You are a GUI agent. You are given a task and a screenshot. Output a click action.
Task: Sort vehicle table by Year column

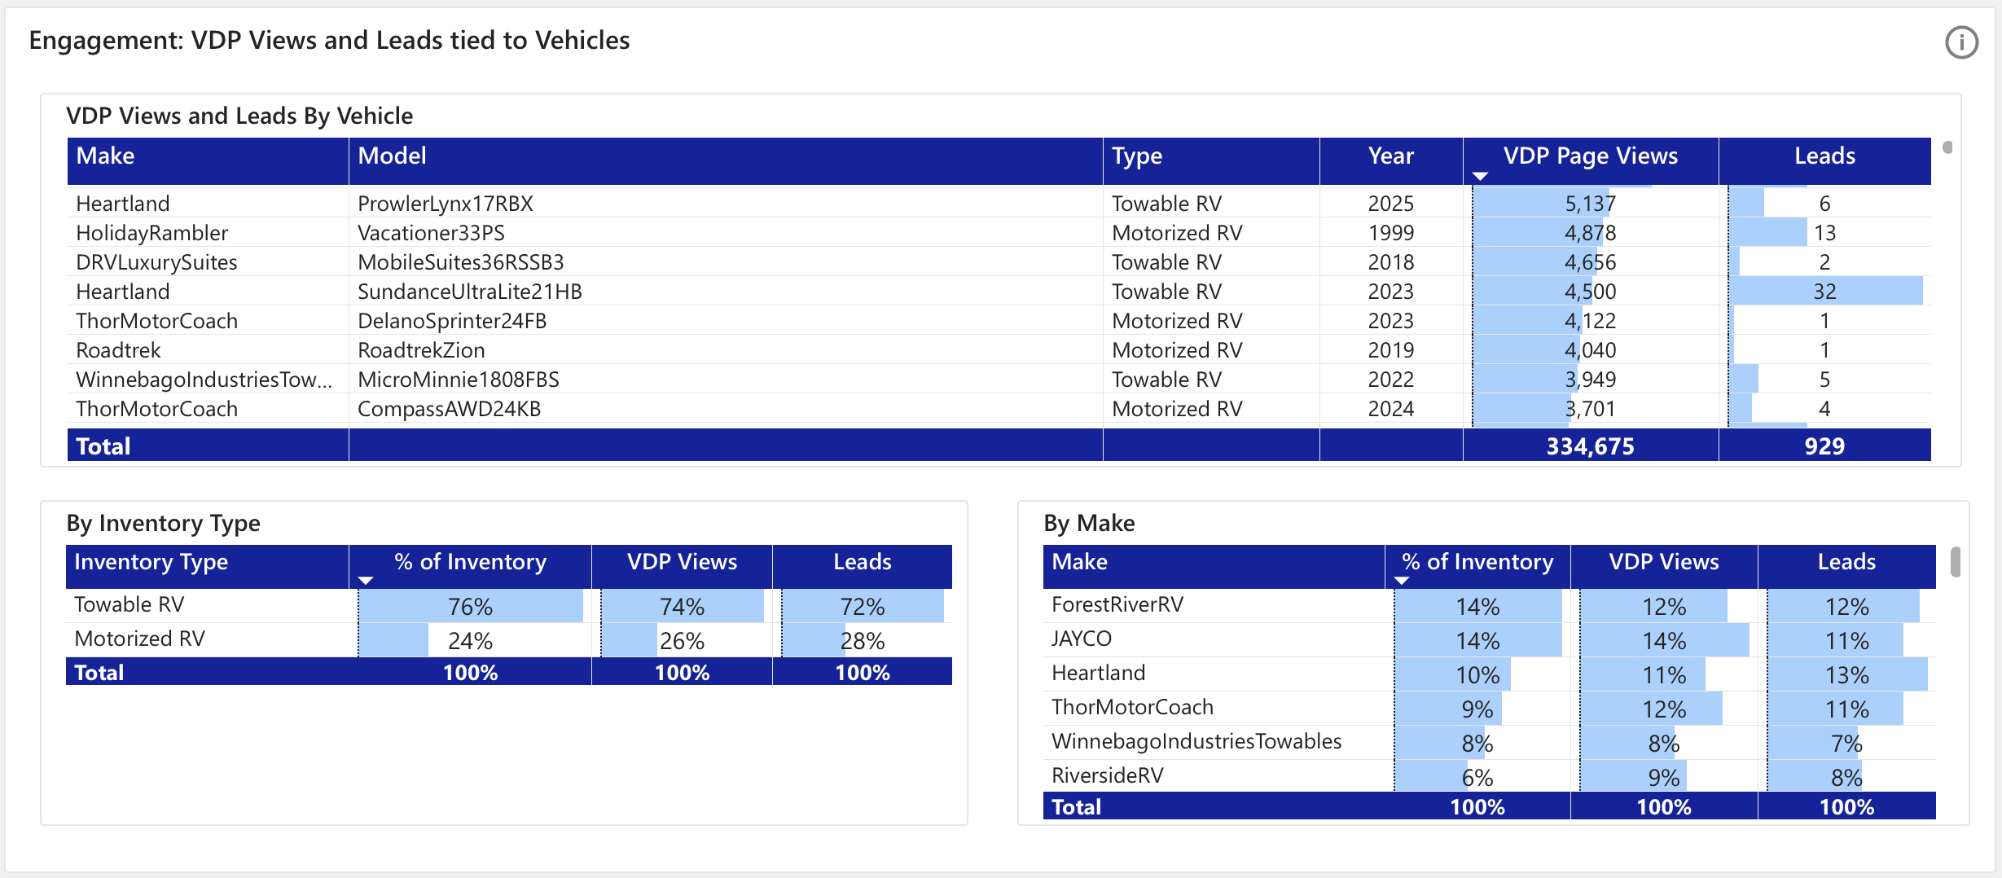[1390, 156]
